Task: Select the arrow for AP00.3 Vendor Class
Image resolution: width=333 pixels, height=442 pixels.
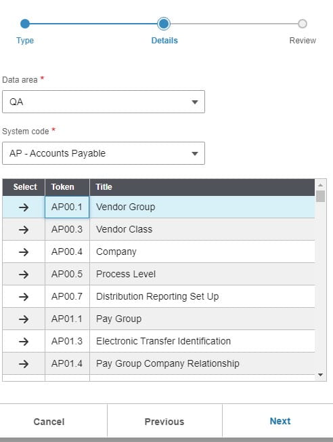Action: pos(24,230)
